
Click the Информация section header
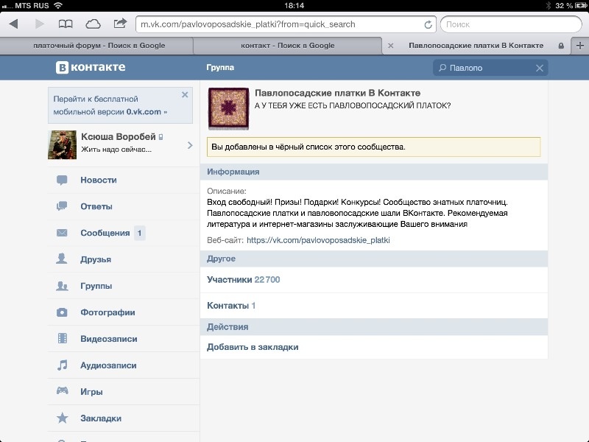click(x=374, y=172)
